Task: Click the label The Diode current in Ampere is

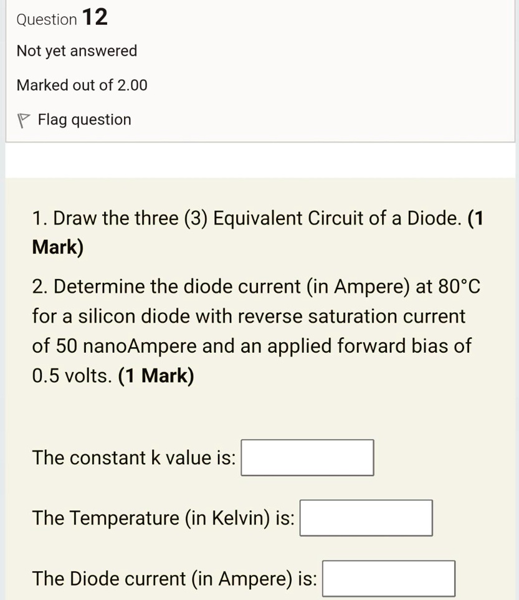Action: pyautogui.click(x=175, y=578)
